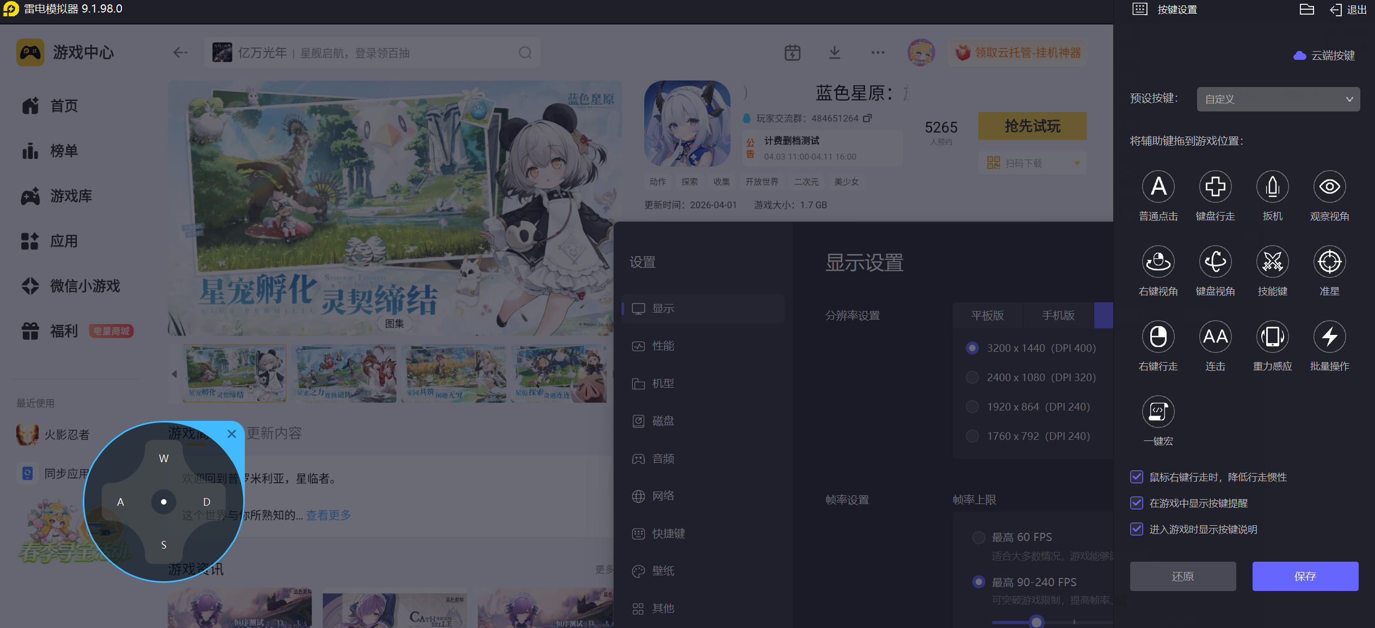Screen dimensions: 1375x628
Task: Select the 普通点击 key icon
Action: (x=1158, y=186)
